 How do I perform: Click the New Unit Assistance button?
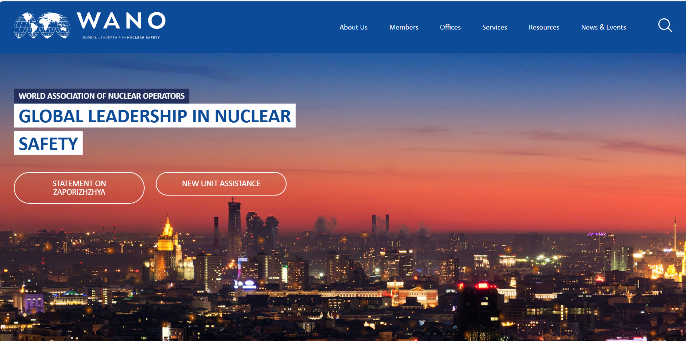tap(221, 184)
